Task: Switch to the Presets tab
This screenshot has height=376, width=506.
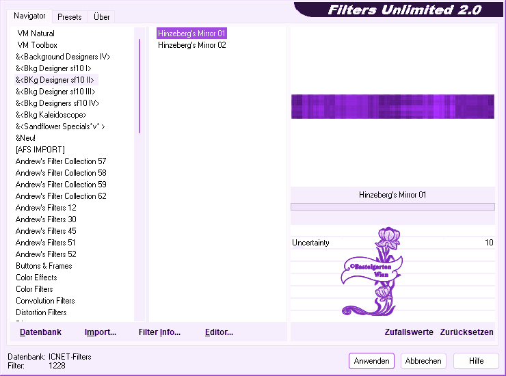Action: click(70, 16)
